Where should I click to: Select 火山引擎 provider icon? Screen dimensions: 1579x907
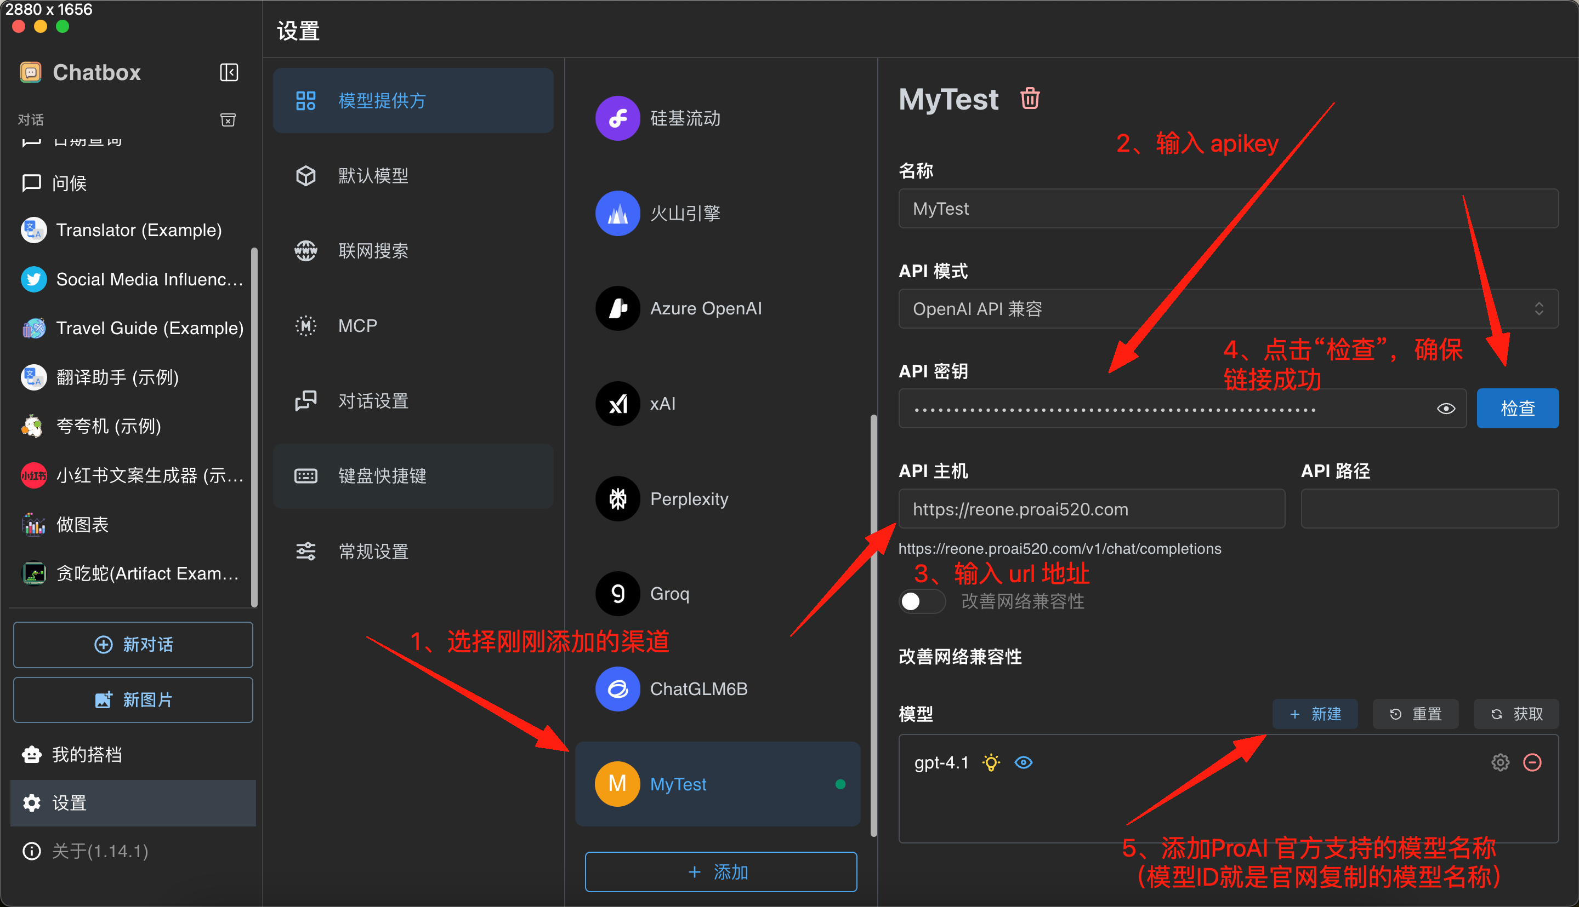coord(618,214)
